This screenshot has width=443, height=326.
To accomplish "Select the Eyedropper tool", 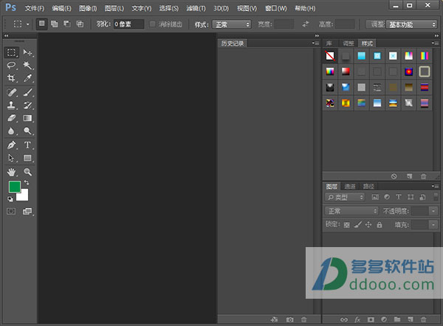I will 28,78.
